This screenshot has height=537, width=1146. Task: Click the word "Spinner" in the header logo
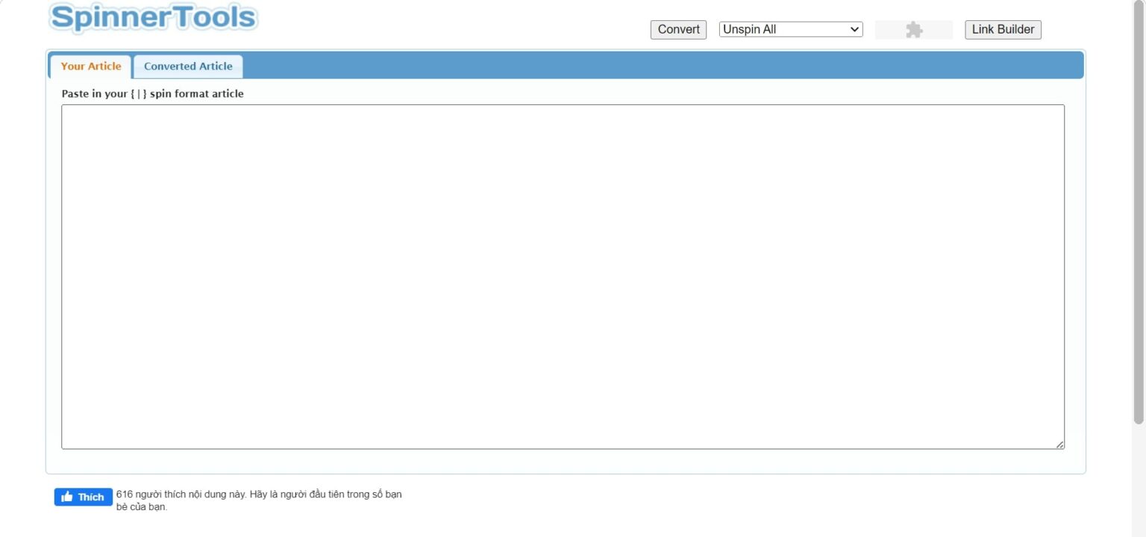(x=110, y=18)
